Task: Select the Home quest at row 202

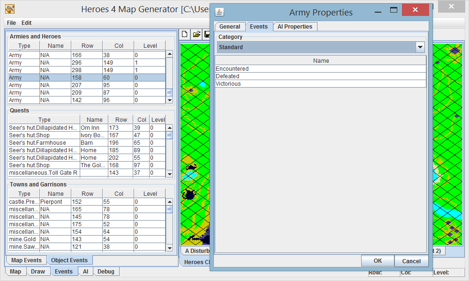Action: (87, 157)
